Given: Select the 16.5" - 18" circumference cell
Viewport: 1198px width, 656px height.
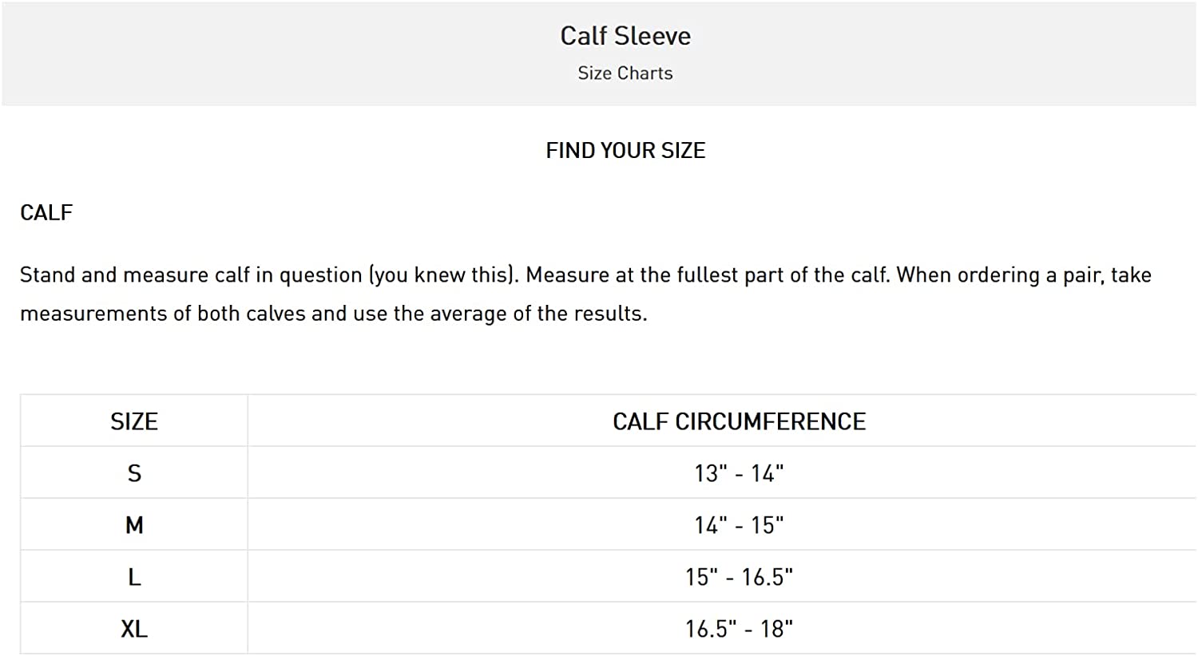Looking at the screenshot, I should point(739,629).
